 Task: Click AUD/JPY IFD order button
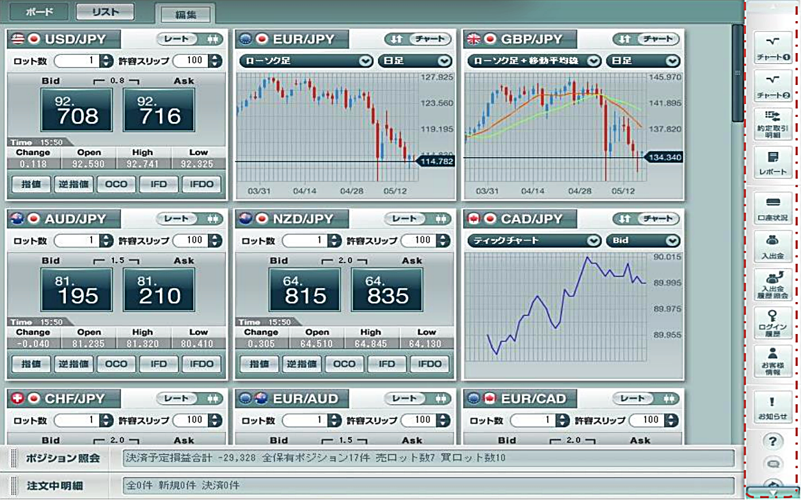click(159, 364)
